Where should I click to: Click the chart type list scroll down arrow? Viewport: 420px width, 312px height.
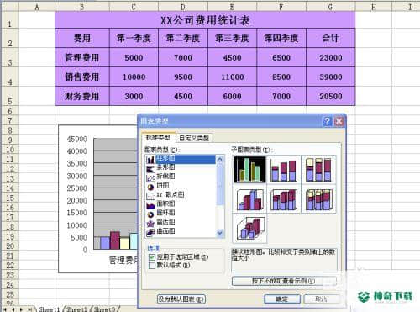tap(220, 233)
